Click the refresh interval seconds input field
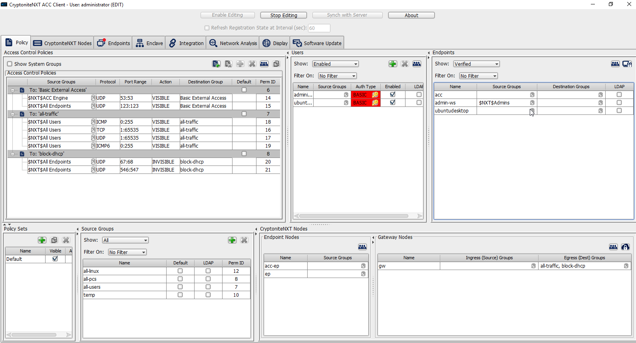 319,28
